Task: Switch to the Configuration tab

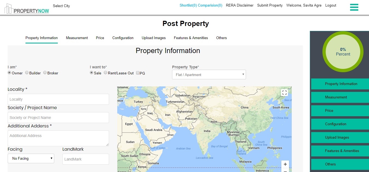Action: [x=123, y=38]
